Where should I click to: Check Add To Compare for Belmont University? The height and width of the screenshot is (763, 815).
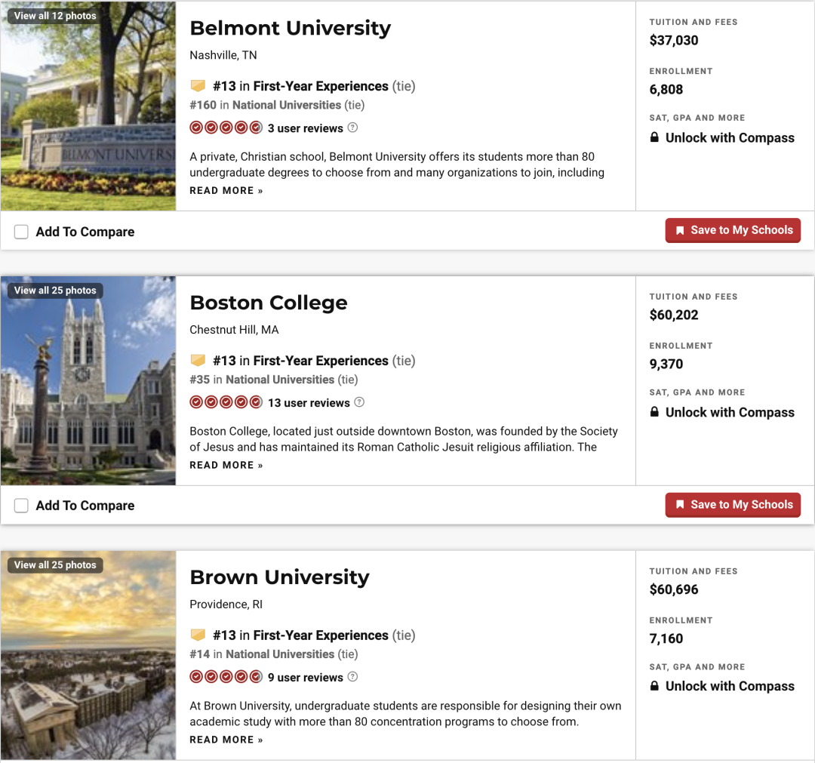click(x=21, y=232)
